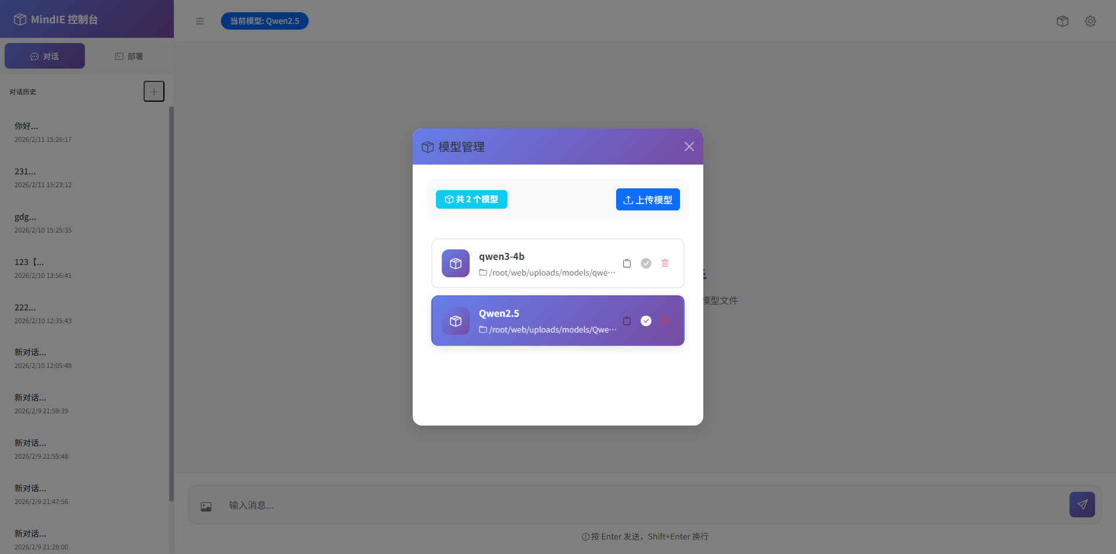Close the 模型管理 dialog
Screen dimensions: 1116x554
point(689,146)
